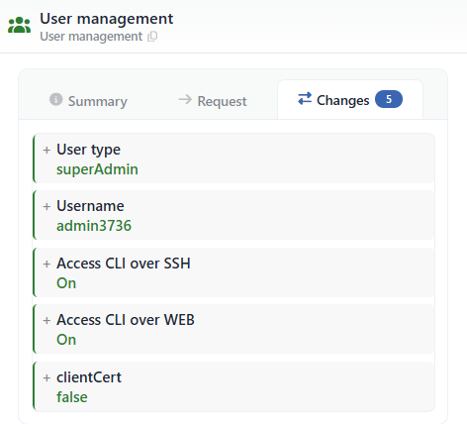This screenshot has width=467, height=424.
Task: Click the false value under clientCert
Action: [x=72, y=397]
